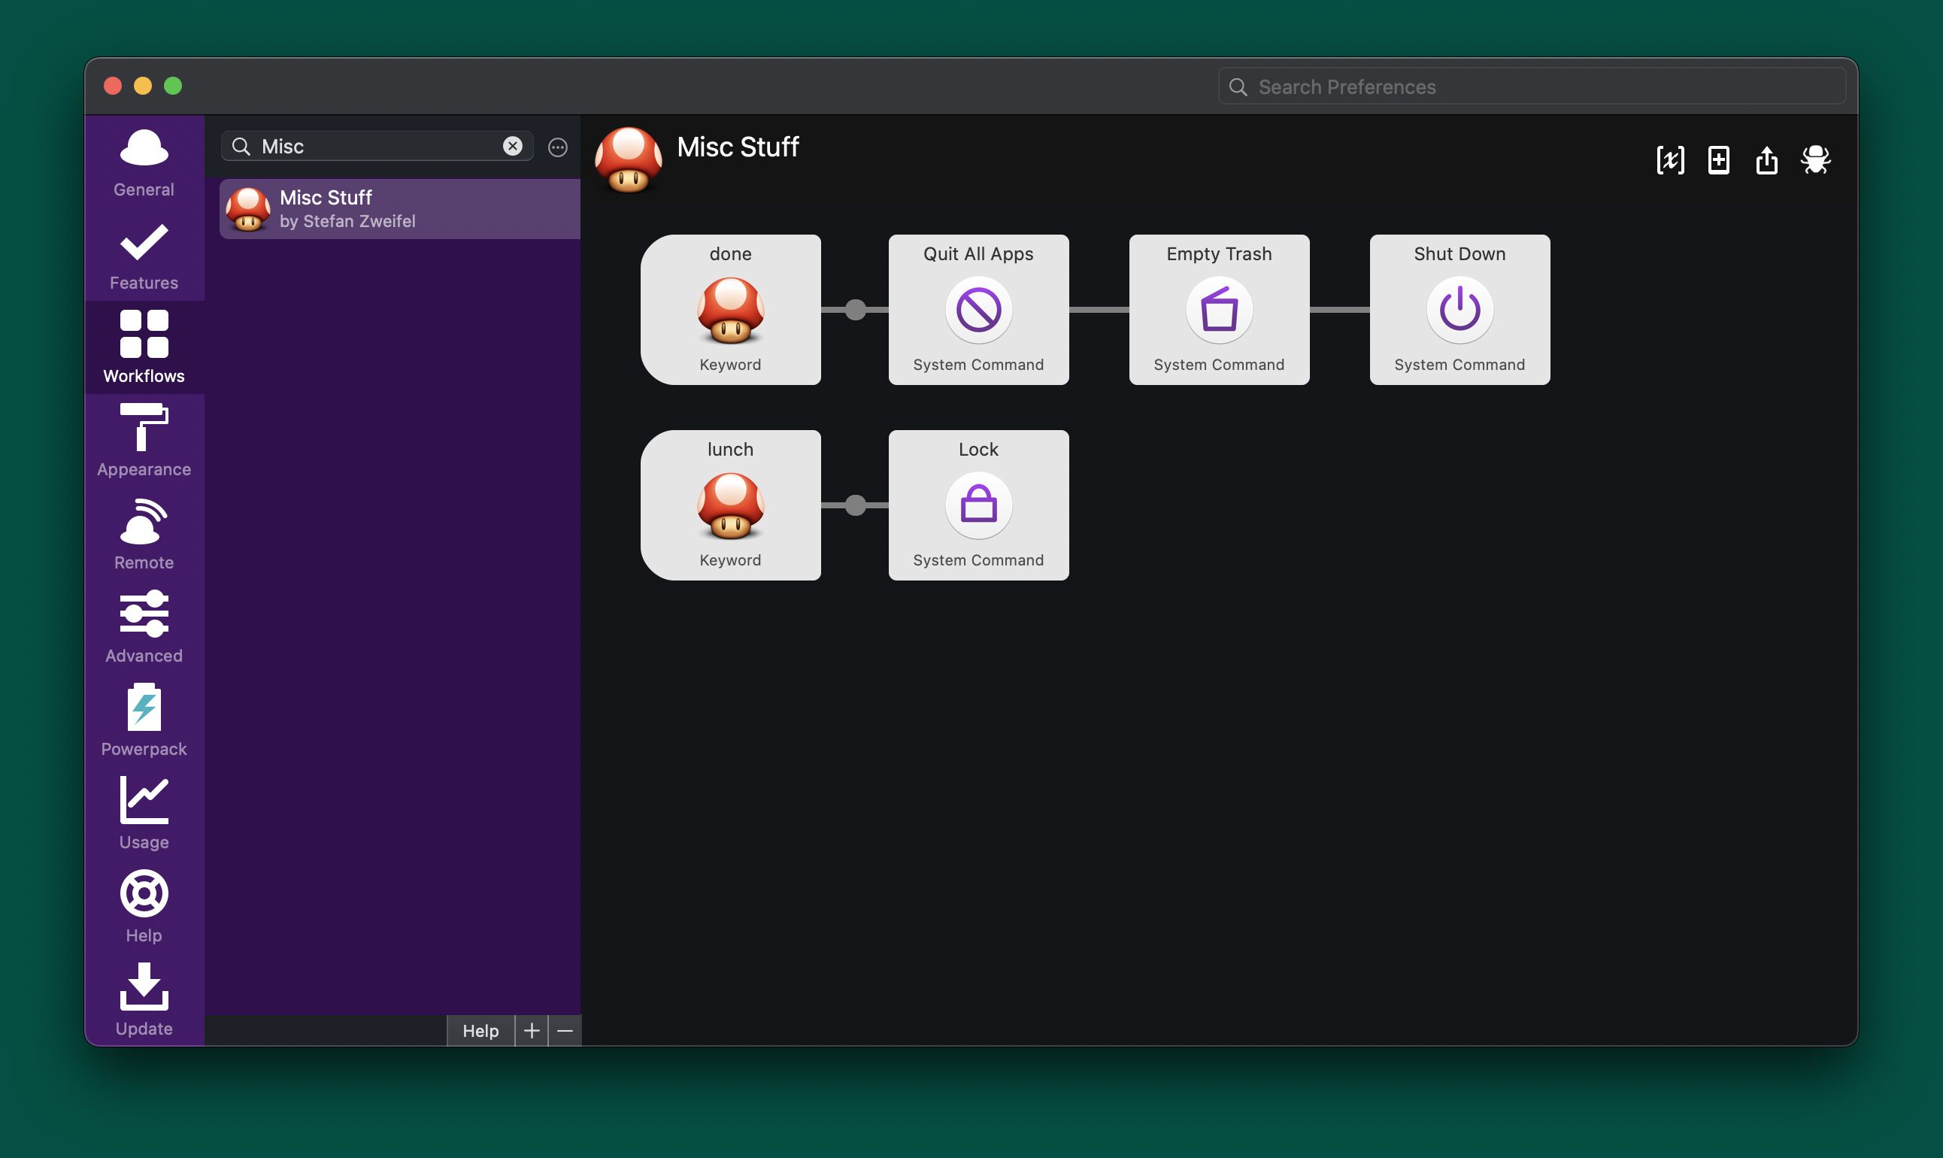
Task: Select the Shut Down system command node
Action: tap(1460, 310)
